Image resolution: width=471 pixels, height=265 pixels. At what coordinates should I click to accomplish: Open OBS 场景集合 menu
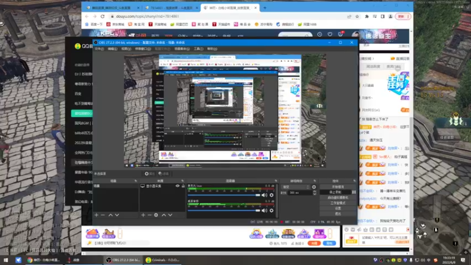click(182, 49)
